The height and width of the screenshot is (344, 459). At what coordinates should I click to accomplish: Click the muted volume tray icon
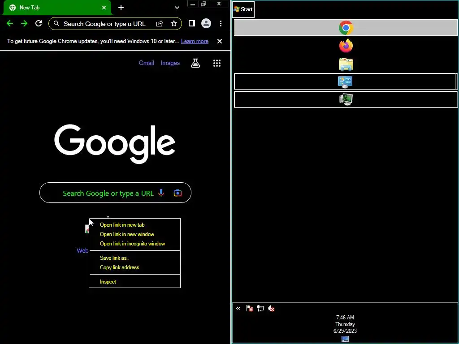pyautogui.click(x=271, y=308)
